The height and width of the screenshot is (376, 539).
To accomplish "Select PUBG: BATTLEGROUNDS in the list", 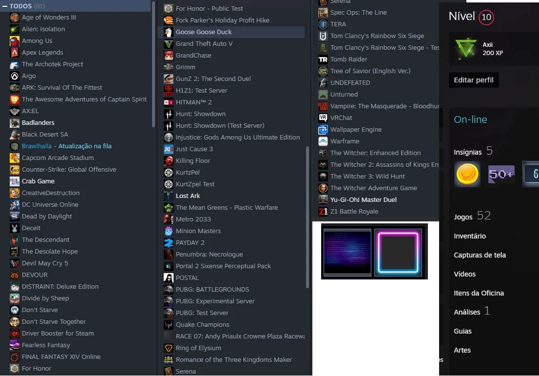I will tap(212, 289).
